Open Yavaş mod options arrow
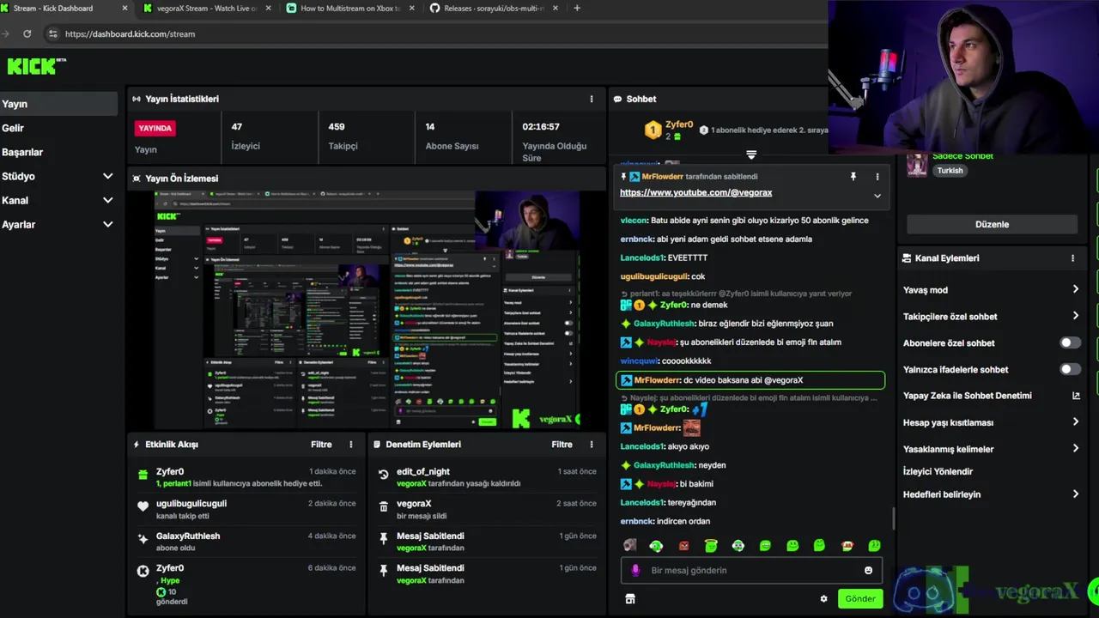 tap(1075, 290)
